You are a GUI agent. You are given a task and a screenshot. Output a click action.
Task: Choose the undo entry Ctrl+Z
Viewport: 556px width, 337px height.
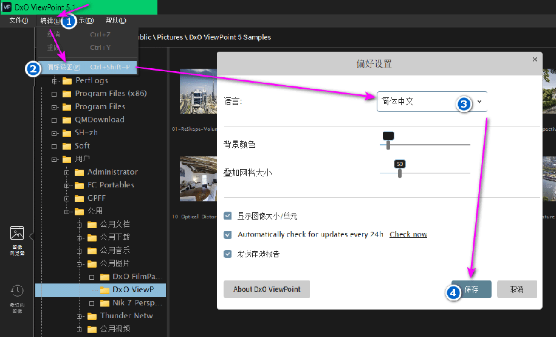point(88,35)
